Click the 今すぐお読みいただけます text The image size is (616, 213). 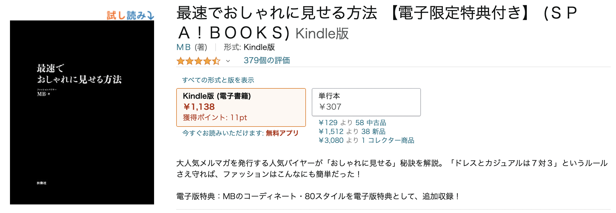coord(223,133)
